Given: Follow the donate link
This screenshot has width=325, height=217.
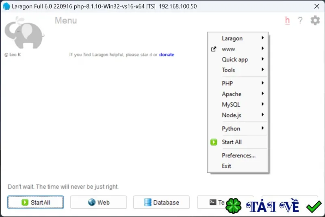Looking at the screenshot, I should coord(167,55).
